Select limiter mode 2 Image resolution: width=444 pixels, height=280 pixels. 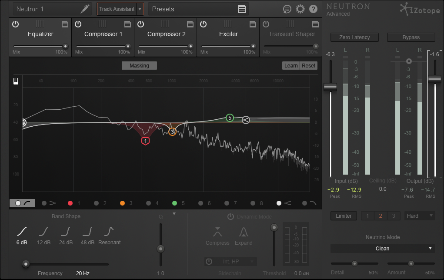pos(380,216)
